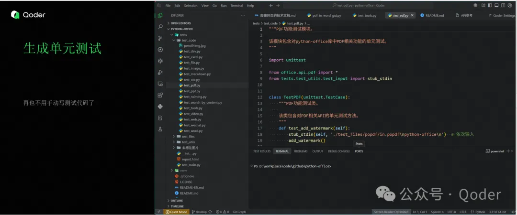Click the remote window status bar icon
Screen dimensions: 517x215
pos(159,212)
